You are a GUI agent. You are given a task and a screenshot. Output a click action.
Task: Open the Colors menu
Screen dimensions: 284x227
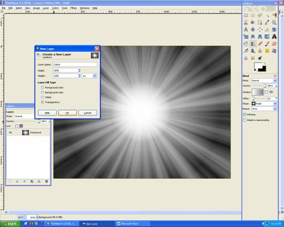[x=55, y=8]
